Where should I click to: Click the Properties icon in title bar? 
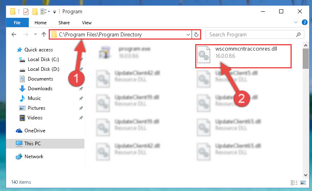(26, 12)
